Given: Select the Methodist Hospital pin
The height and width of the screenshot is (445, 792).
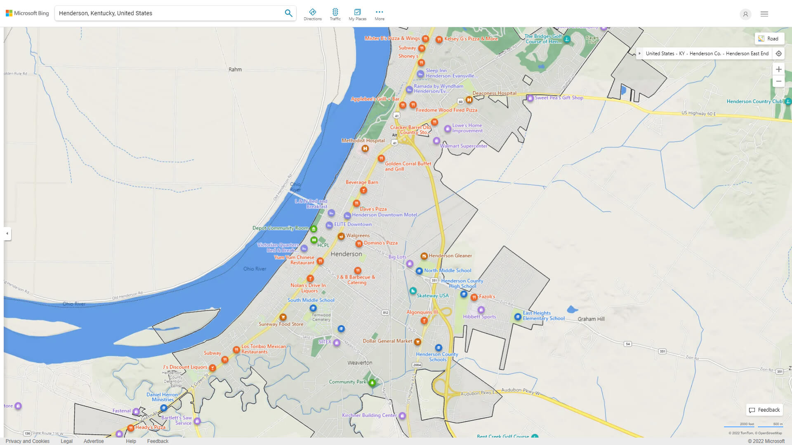Looking at the screenshot, I should (x=365, y=148).
